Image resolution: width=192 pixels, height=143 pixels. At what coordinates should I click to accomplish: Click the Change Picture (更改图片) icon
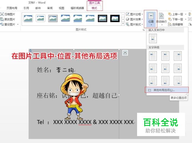click(x=2, y=19)
